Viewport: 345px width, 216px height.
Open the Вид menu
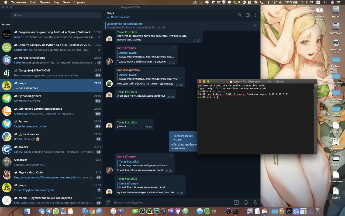click(x=56, y=2)
